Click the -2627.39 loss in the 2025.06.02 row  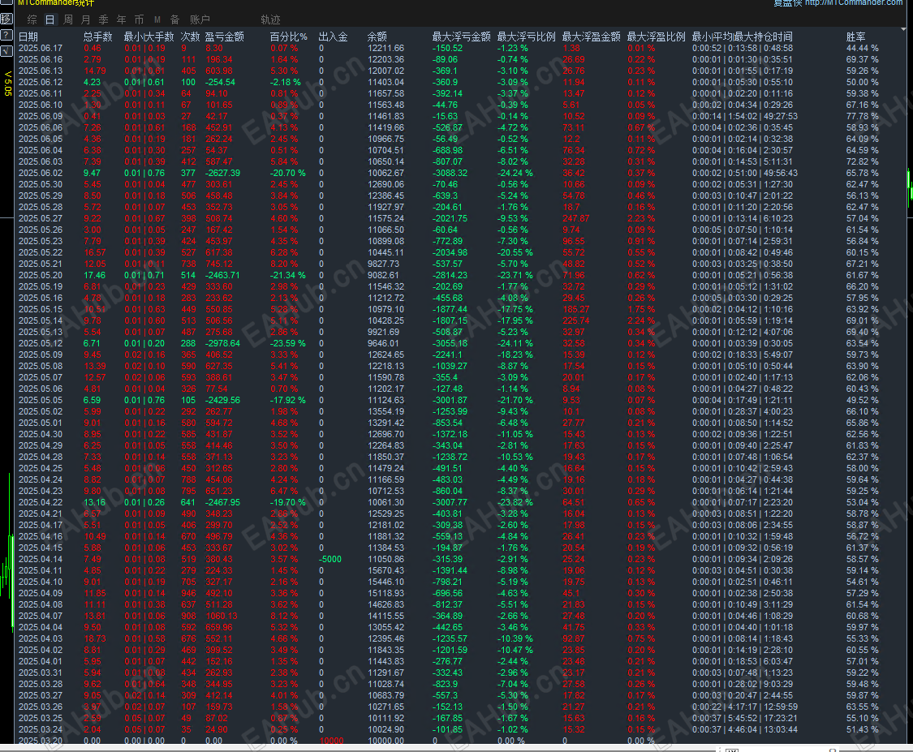[x=222, y=173]
